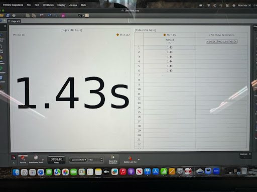Open the Zoom app in the Dock
The image size is (257, 192).
(x=216, y=171)
